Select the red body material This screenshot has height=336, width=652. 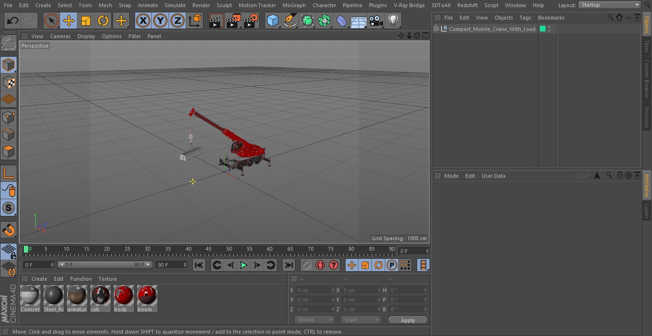124,299
